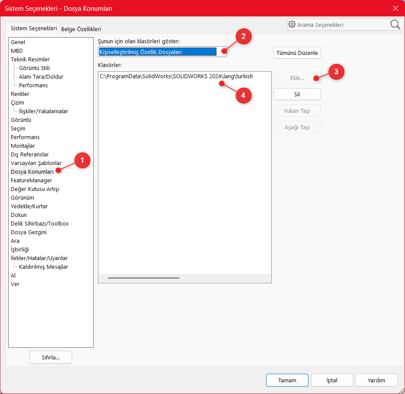Click the gear icon in search box

click(292, 24)
